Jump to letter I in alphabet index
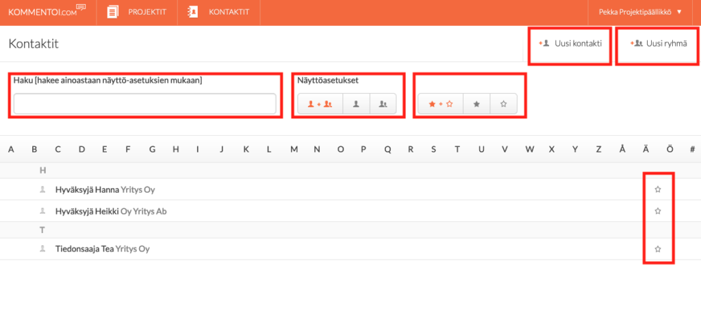 (197, 150)
